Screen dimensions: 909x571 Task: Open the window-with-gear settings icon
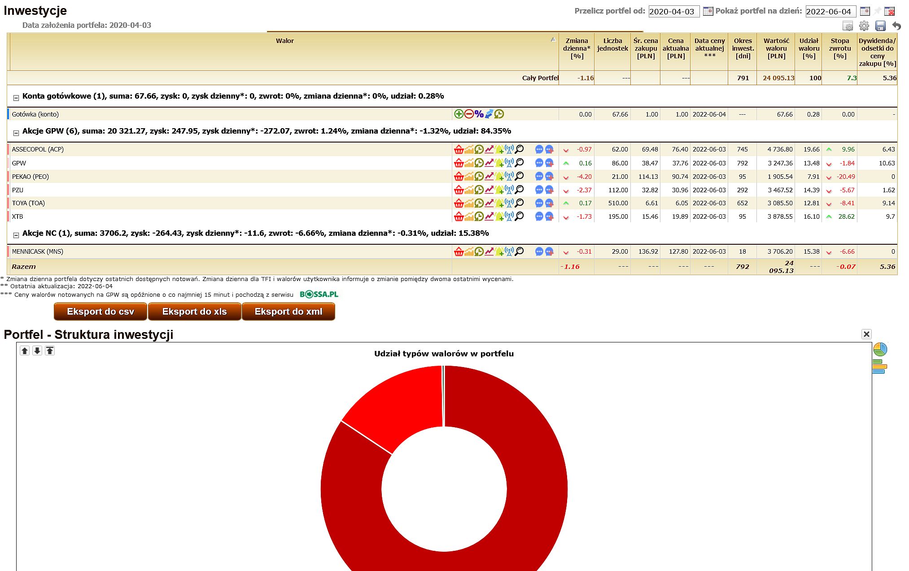848,26
